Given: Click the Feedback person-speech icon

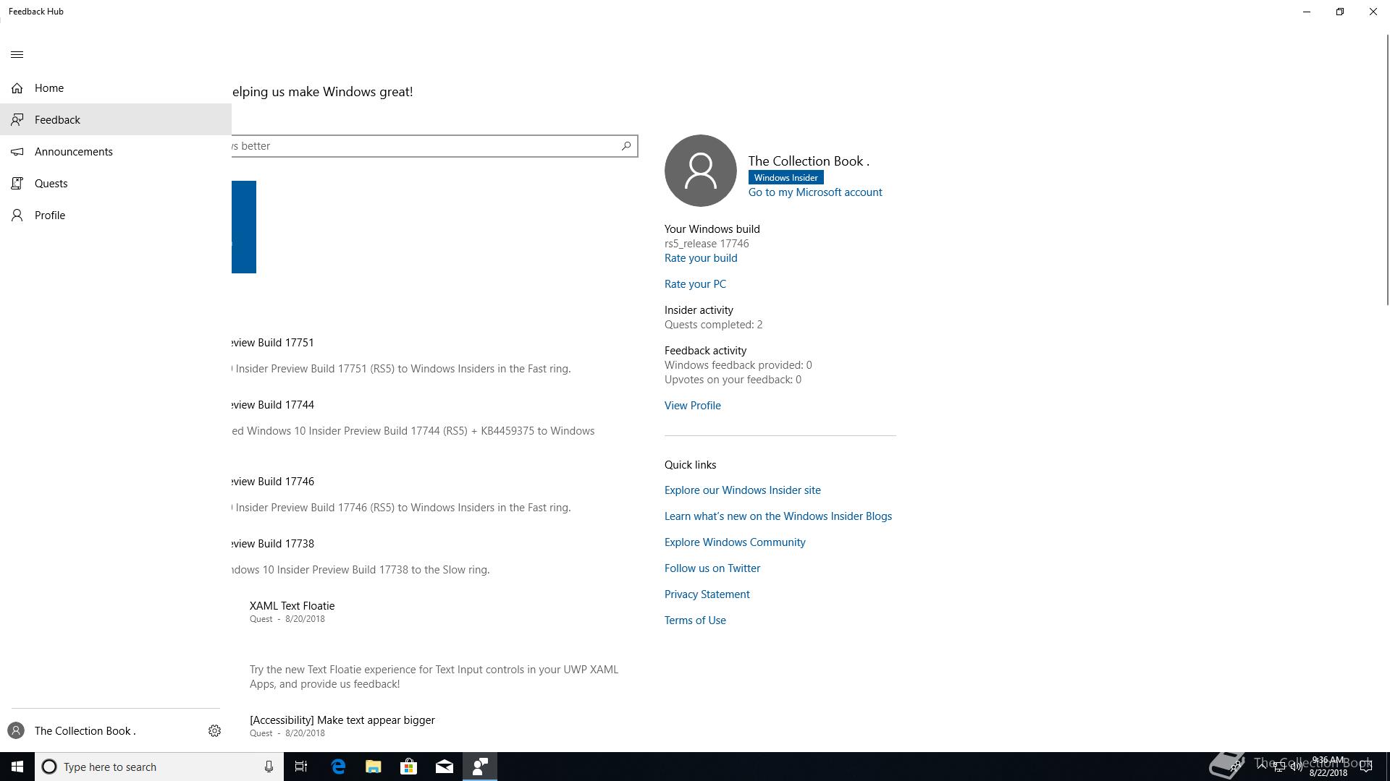Looking at the screenshot, I should click(x=17, y=119).
